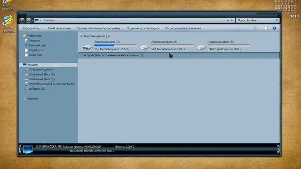Screen dimensions: 301x169
Task: Click the Мусорка recycle bin icon
Action: [24, 98]
